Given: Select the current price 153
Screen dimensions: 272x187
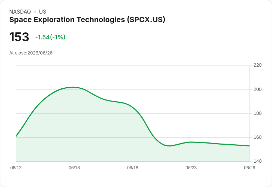Looking at the screenshot, I should (19, 37).
